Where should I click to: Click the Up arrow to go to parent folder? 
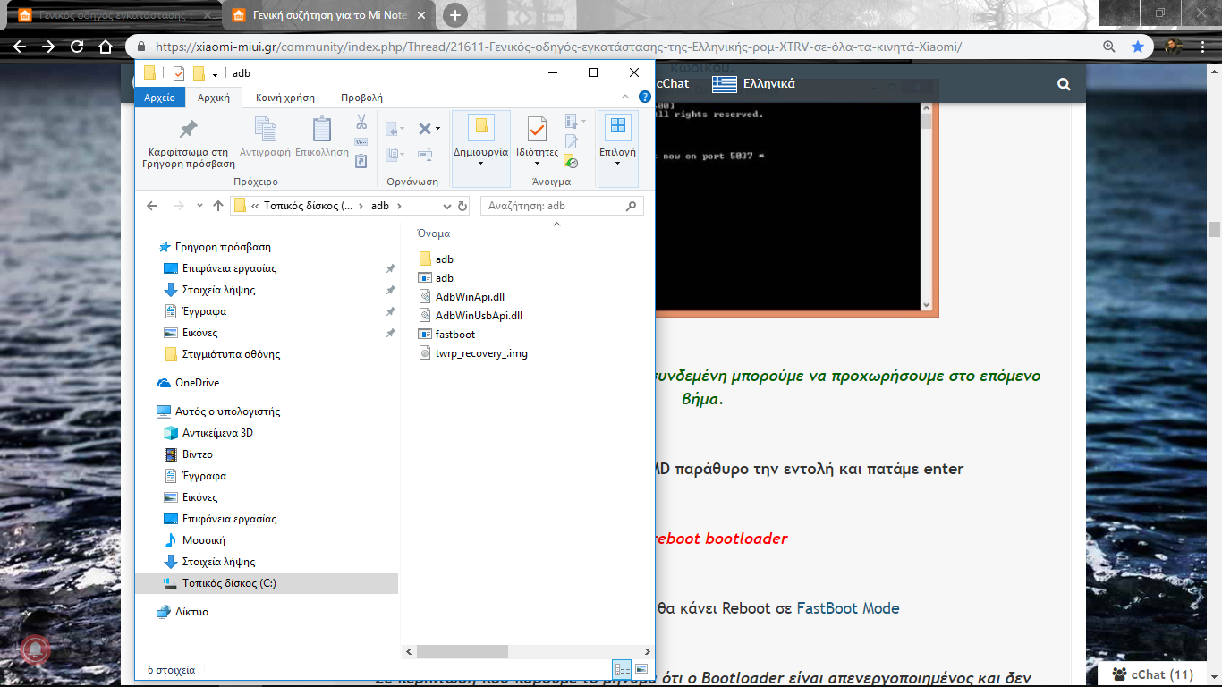click(x=218, y=206)
